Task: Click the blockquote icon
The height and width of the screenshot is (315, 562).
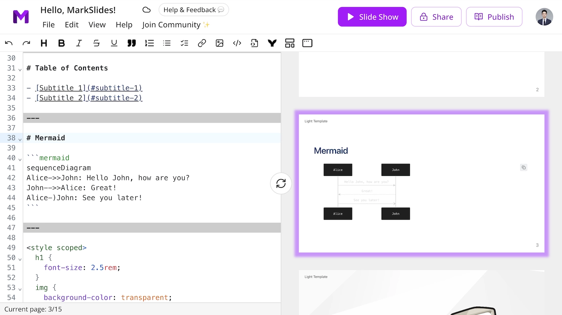Action: click(132, 43)
